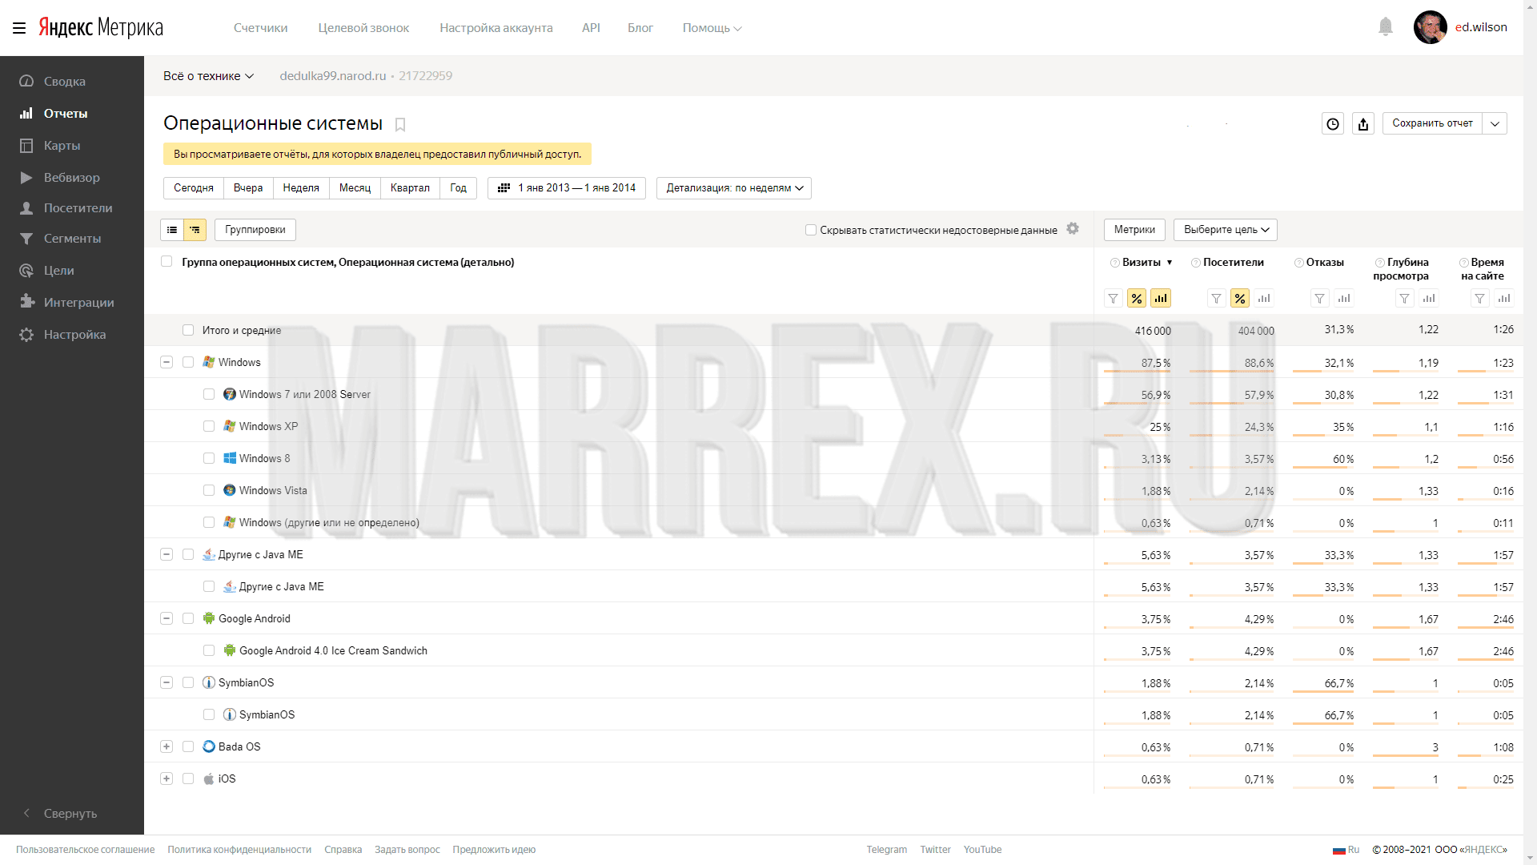Toggle percent display for Посетители
The width and height of the screenshot is (1537, 865).
click(1240, 299)
